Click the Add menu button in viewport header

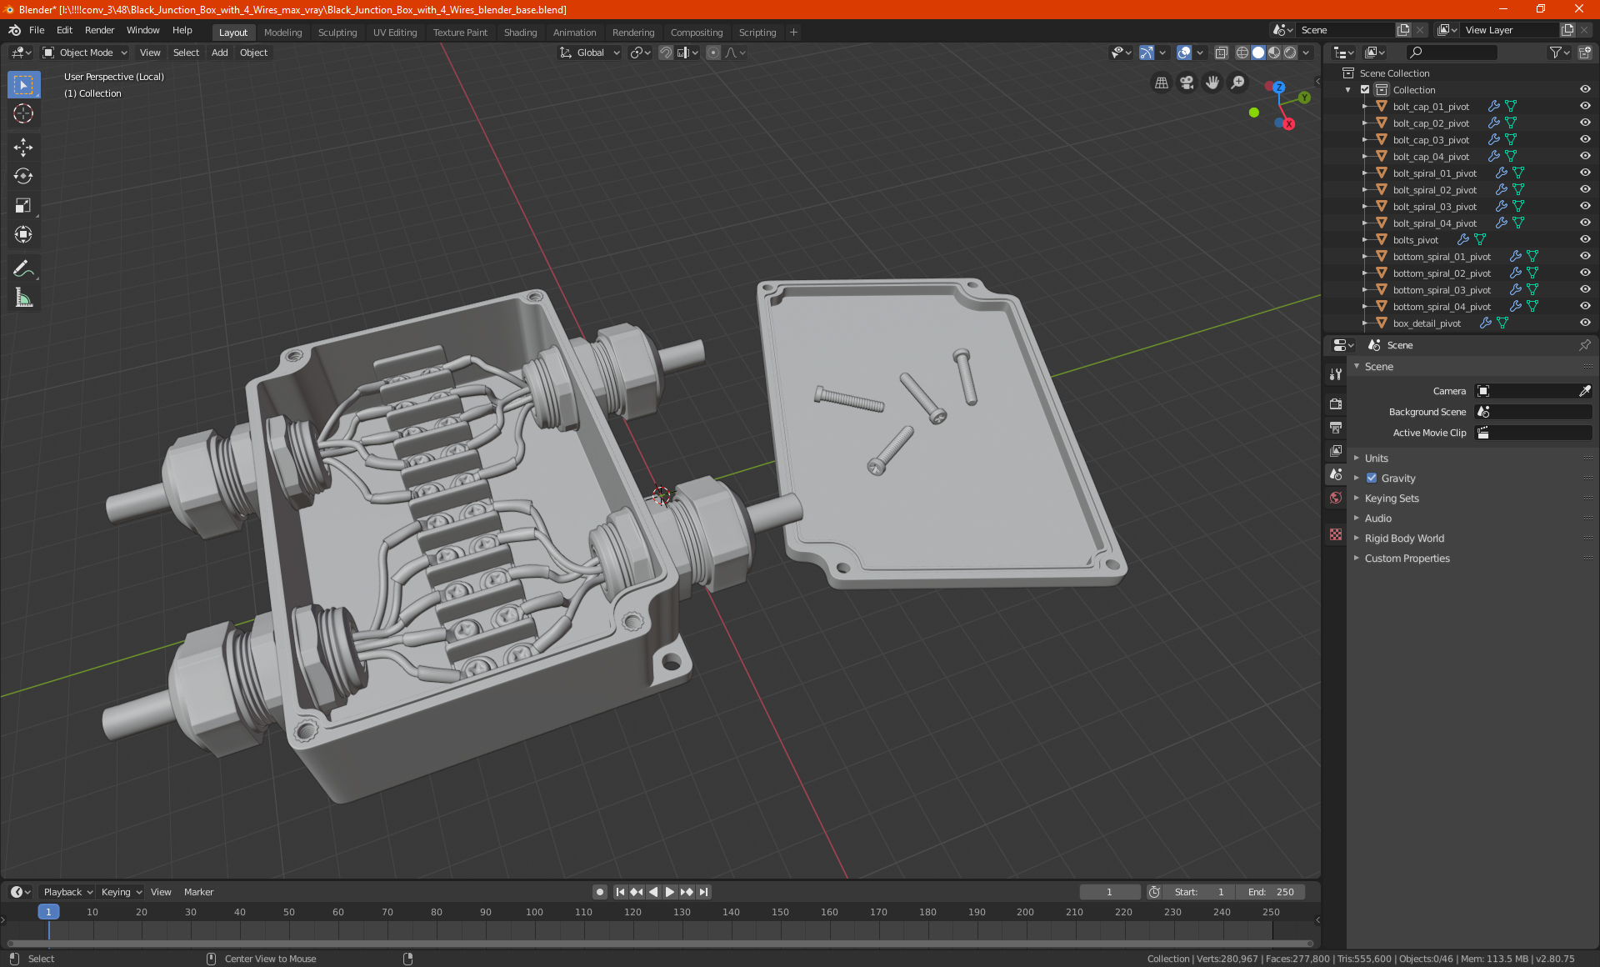point(219,53)
